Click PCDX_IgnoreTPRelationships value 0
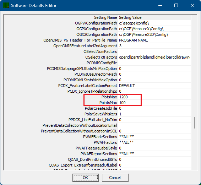The height and width of the screenshot is (185, 201). [x=154, y=91]
